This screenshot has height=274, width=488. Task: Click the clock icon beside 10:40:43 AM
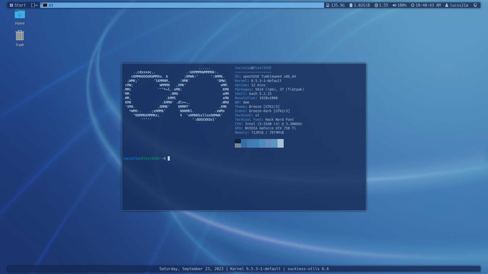pyautogui.click(x=413, y=5)
